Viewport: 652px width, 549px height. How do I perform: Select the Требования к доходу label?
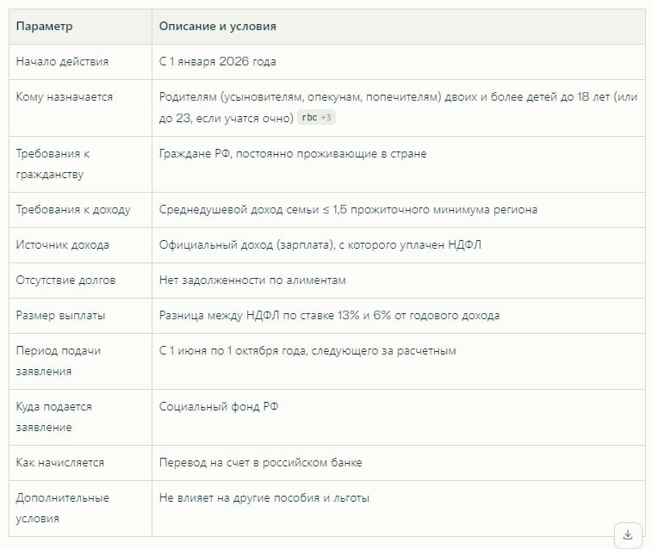pos(73,209)
